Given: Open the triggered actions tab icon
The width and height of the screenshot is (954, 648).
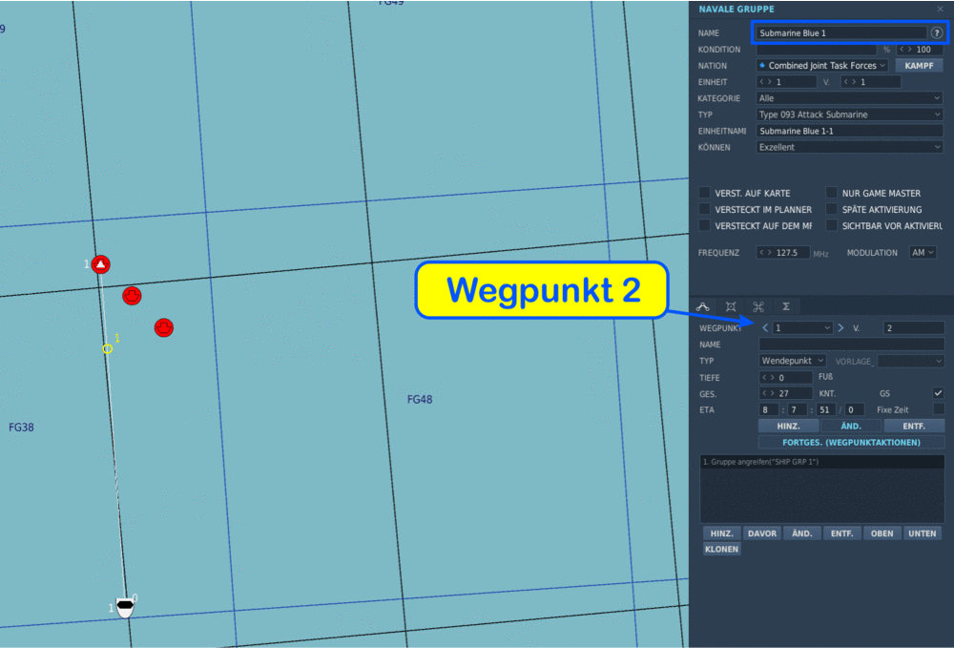Looking at the screenshot, I should click(x=731, y=306).
